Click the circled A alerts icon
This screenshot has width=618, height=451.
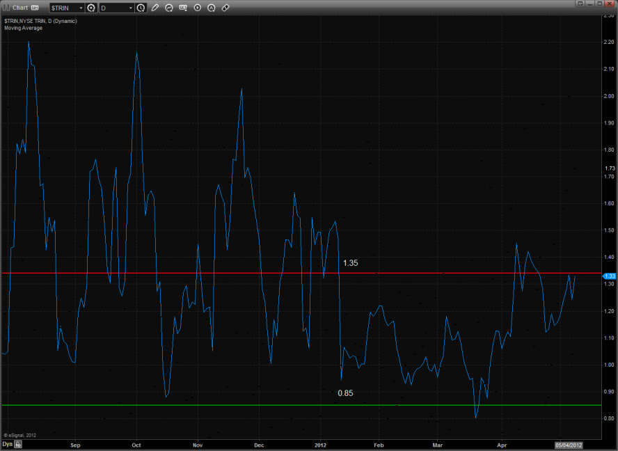pos(211,8)
